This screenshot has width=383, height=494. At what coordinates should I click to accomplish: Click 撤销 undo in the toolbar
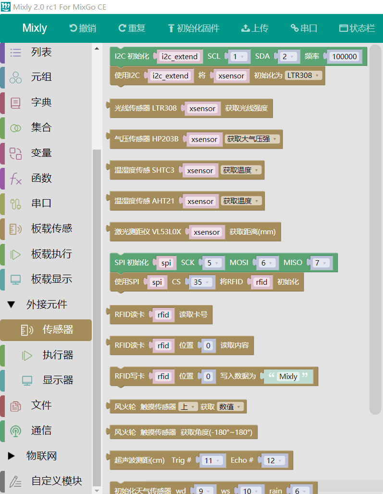click(83, 28)
